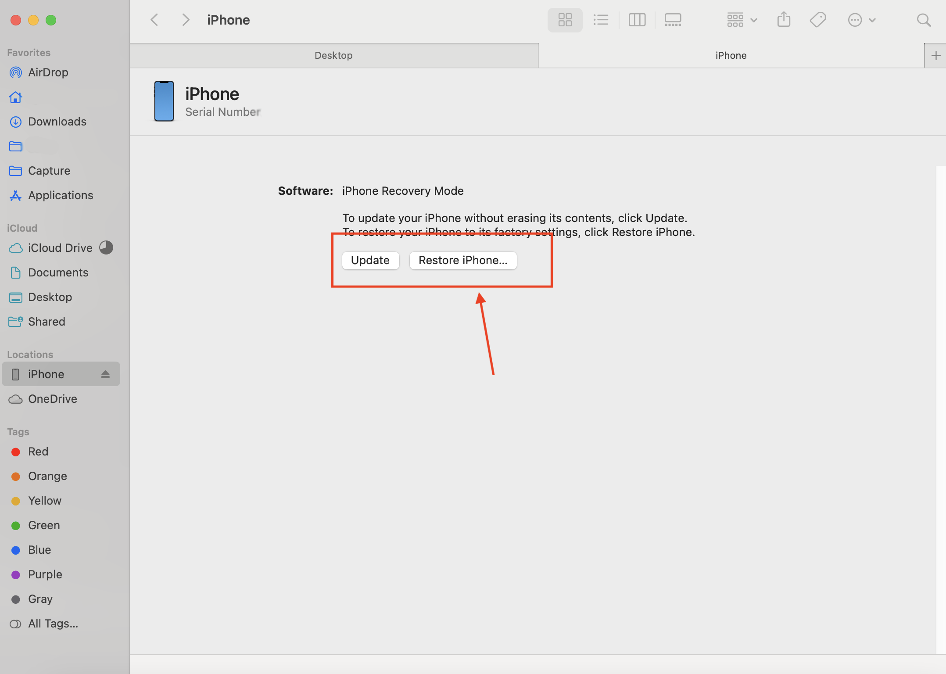Filter by the Yellow tag
946x674 pixels.
61,501
